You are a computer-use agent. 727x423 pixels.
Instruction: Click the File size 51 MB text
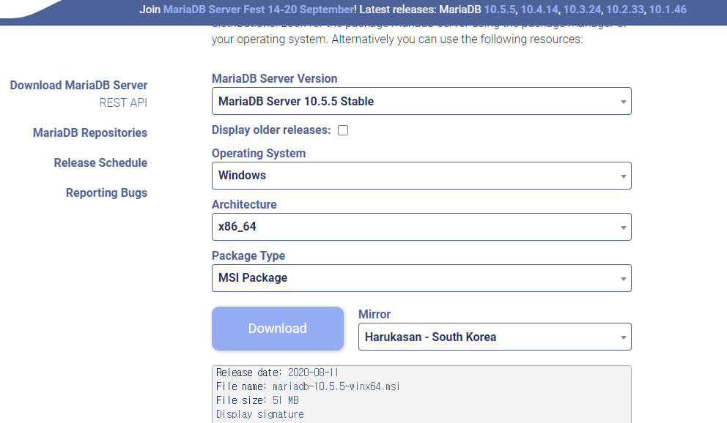257,400
